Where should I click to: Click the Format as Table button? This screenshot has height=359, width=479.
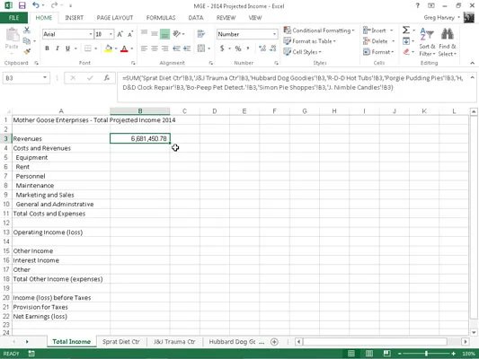[309, 41]
